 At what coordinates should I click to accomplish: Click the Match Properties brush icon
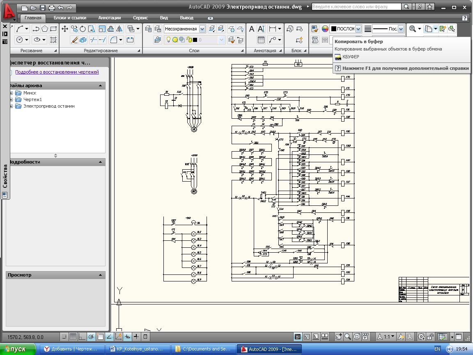point(315,29)
